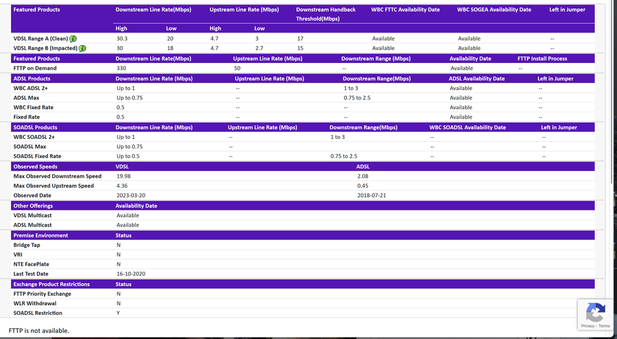The height and width of the screenshot is (339, 617).
Task: Select the 'SOADSL Restriction' row label
Action: 38,313
